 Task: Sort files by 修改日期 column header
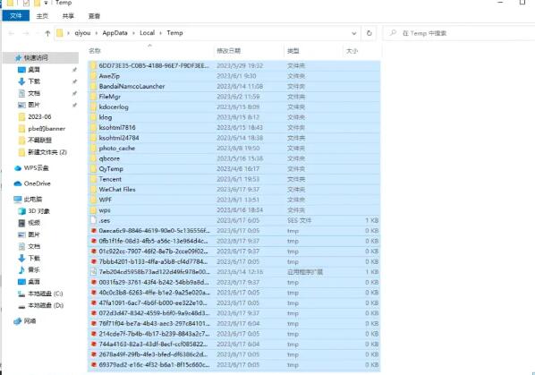click(229, 51)
